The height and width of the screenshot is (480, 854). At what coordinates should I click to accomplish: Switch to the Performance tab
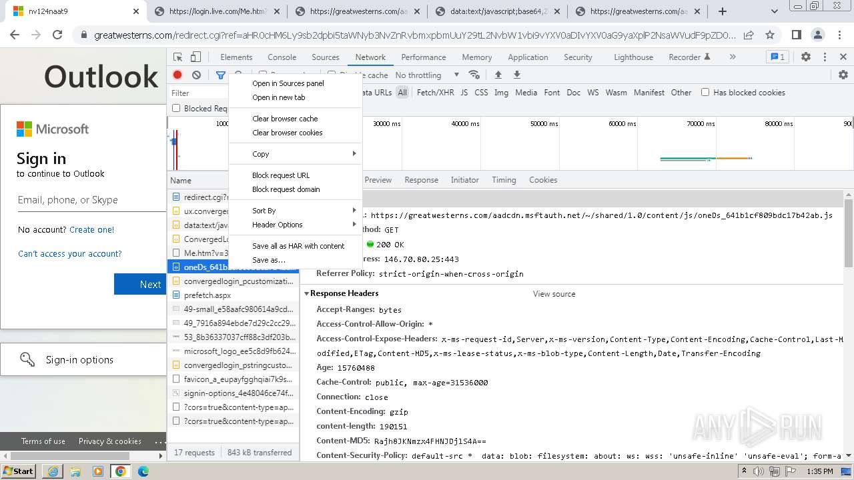coord(424,57)
